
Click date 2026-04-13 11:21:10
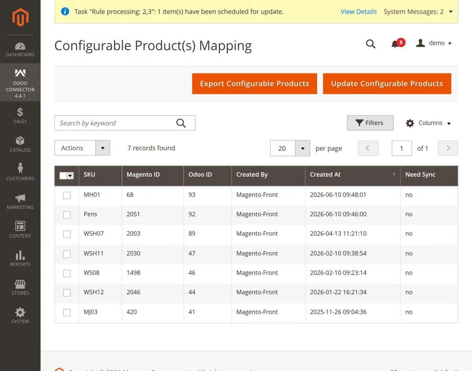pyautogui.click(x=338, y=234)
